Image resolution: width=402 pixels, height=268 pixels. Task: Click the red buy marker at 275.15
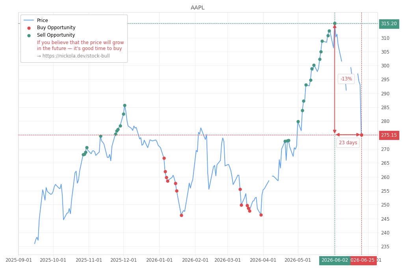[361, 135]
